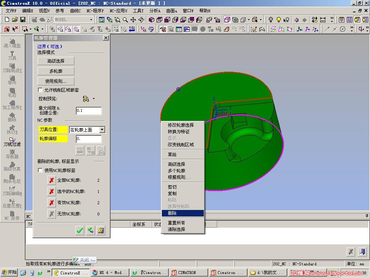Viewport: 370px width, 278px height.
Task: Switch to CIMATRON taskbar window
Action: pyautogui.click(x=188, y=273)
